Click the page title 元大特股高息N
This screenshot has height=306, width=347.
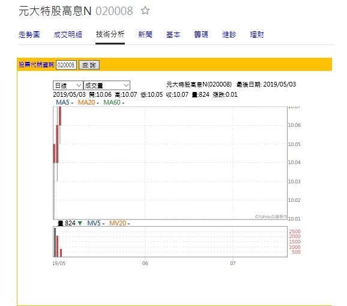tap(55, 11)
